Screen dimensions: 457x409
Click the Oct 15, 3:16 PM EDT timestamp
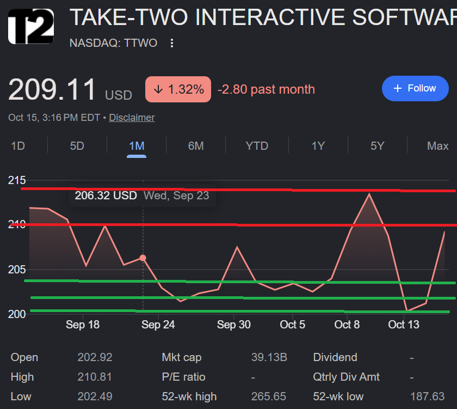point(54,118)
